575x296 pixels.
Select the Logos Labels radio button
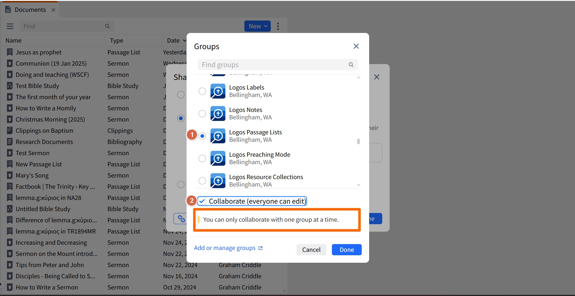(202, 91)
